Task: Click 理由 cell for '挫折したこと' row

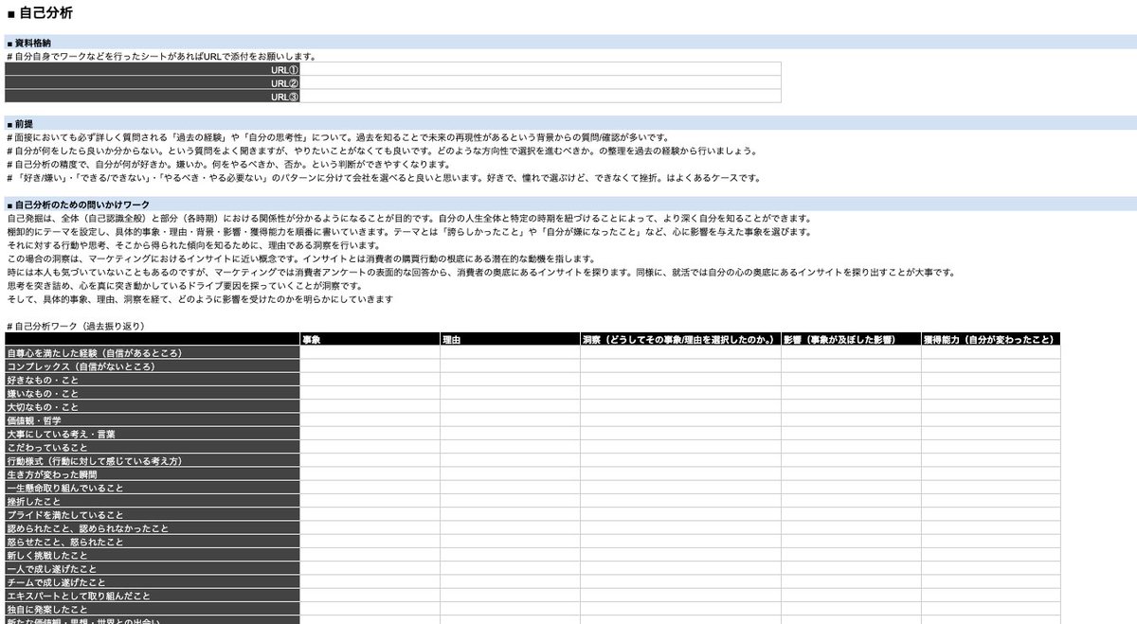Action: [510, 501]
